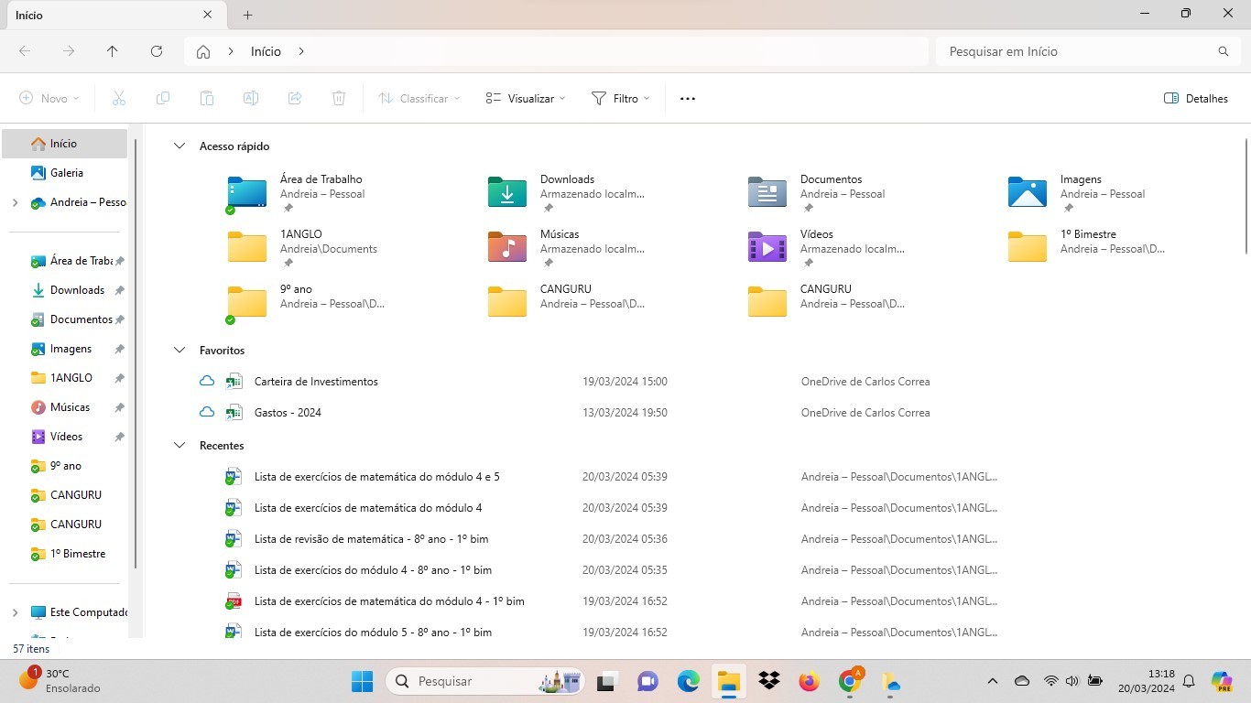Viewport: 1251px width, 703px height.
Task: Collapse the Favoritos section
Action: tap(179, 351)
